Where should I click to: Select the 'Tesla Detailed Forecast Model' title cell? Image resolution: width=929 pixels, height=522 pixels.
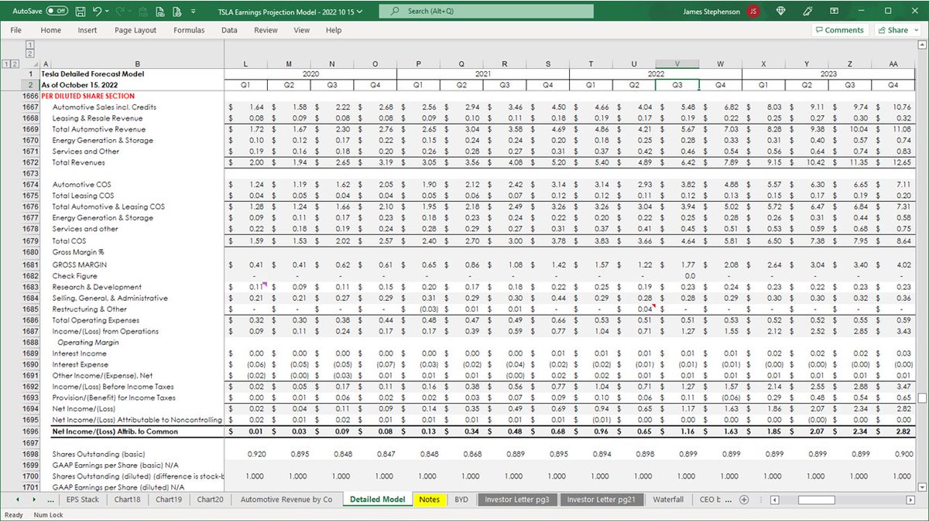132,74
